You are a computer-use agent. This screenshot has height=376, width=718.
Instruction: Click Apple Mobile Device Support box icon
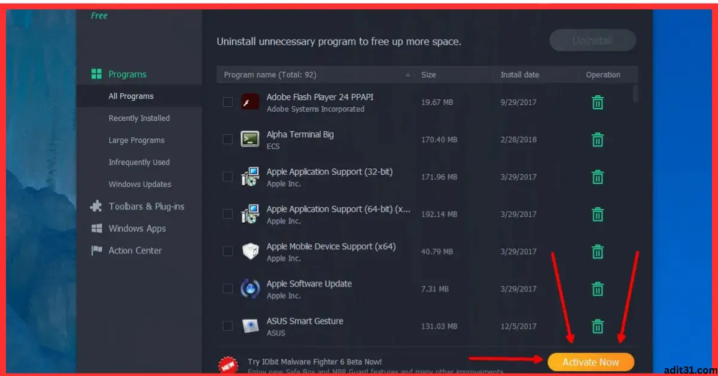(x=250, y=251)
